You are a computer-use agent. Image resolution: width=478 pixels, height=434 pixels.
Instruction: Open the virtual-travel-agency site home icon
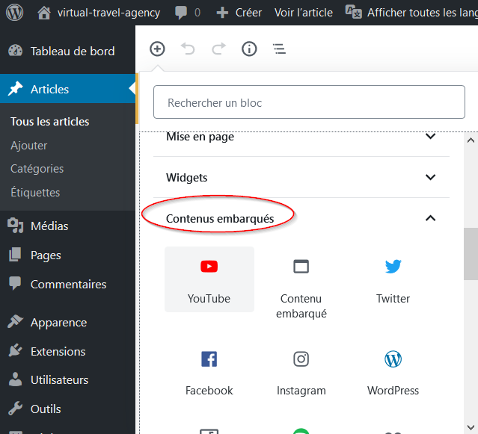click(44, 13)
